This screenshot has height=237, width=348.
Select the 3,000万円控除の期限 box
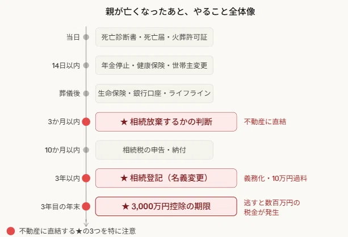pos(166,206)
